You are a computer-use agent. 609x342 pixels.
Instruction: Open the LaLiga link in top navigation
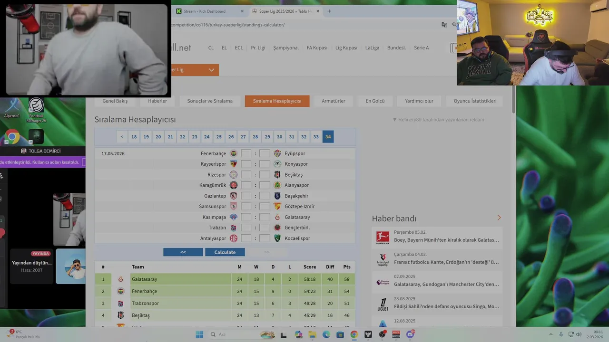tap(372, 47)
